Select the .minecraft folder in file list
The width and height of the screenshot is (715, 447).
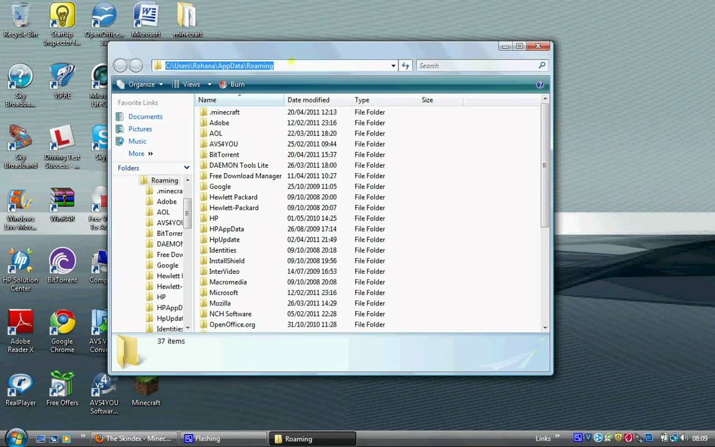pos(224,112)
